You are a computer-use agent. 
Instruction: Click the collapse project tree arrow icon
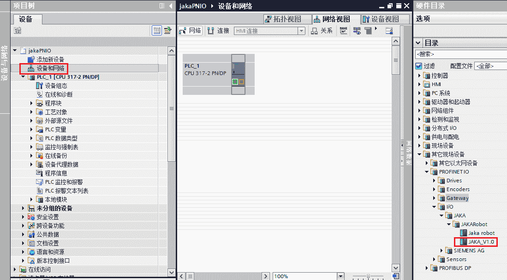171,6
